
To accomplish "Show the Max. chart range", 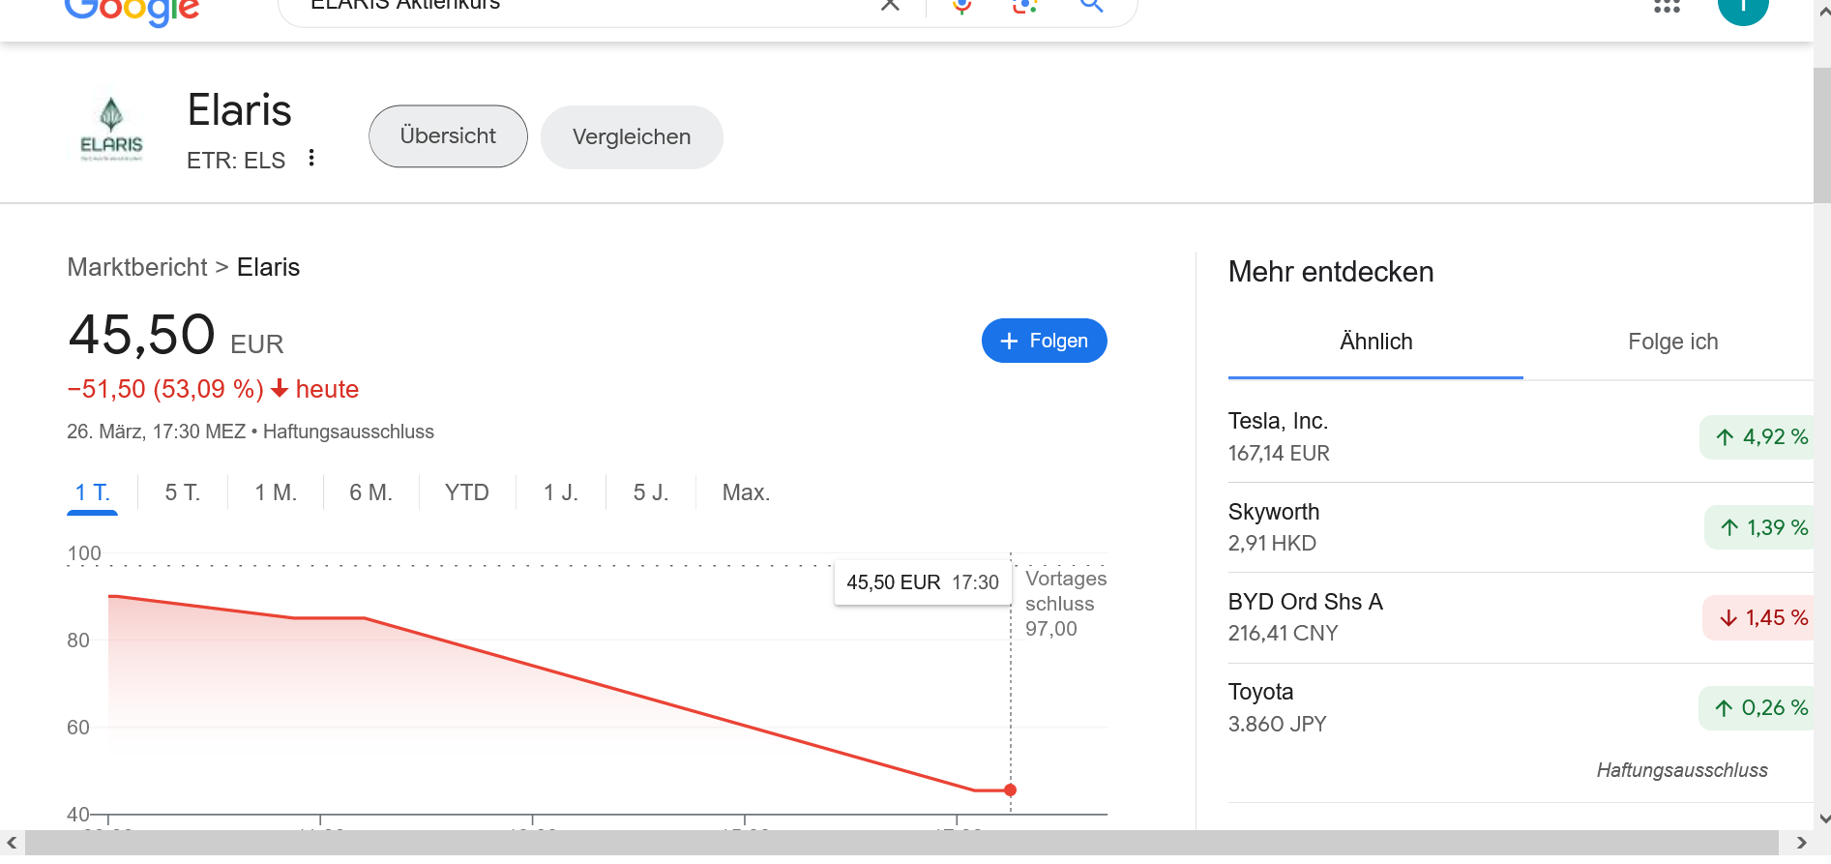I will click(x=746, y=492).
